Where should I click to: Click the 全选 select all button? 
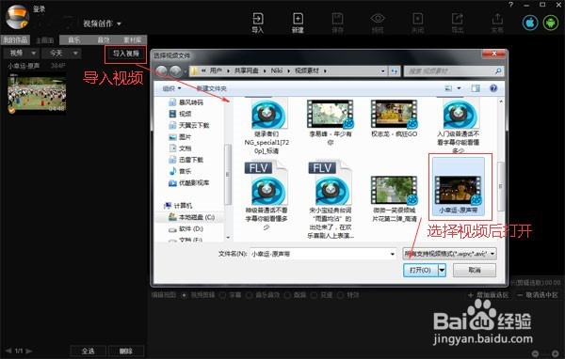point(88,351)
